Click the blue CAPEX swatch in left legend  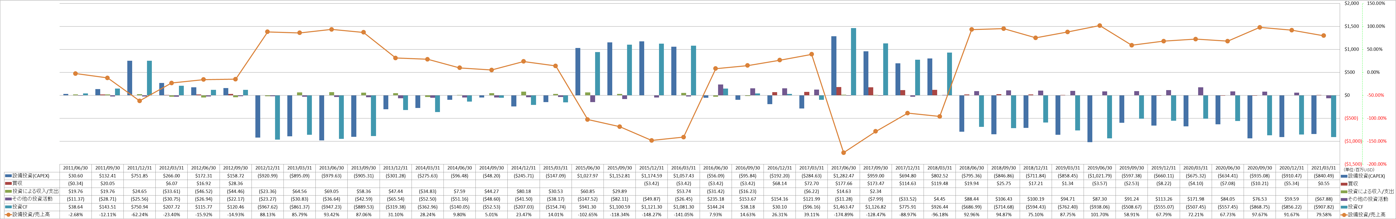coord(8,176)
